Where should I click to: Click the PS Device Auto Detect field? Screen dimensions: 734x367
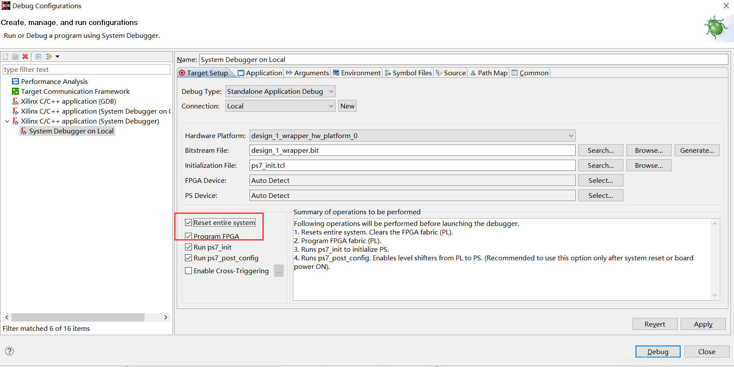[x=412, y=195]
